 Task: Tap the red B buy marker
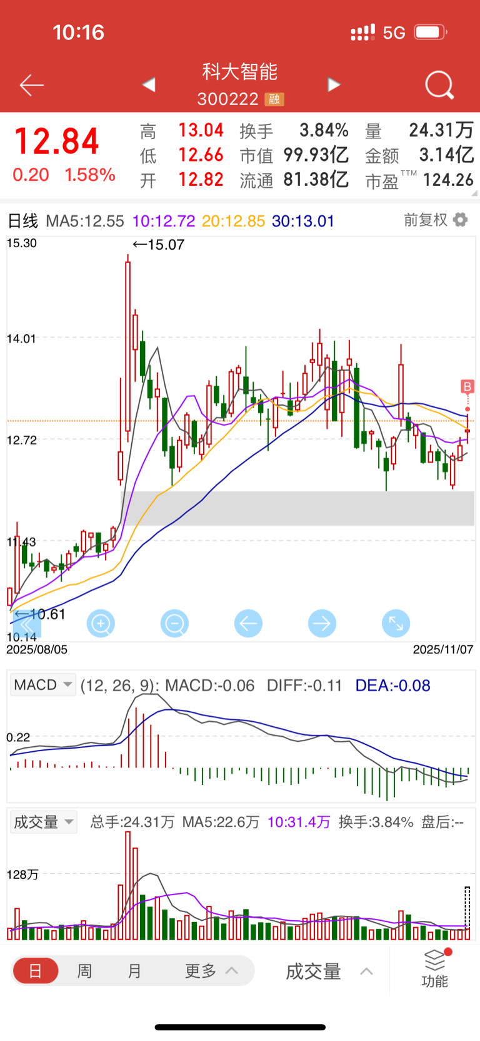(467, 386)
